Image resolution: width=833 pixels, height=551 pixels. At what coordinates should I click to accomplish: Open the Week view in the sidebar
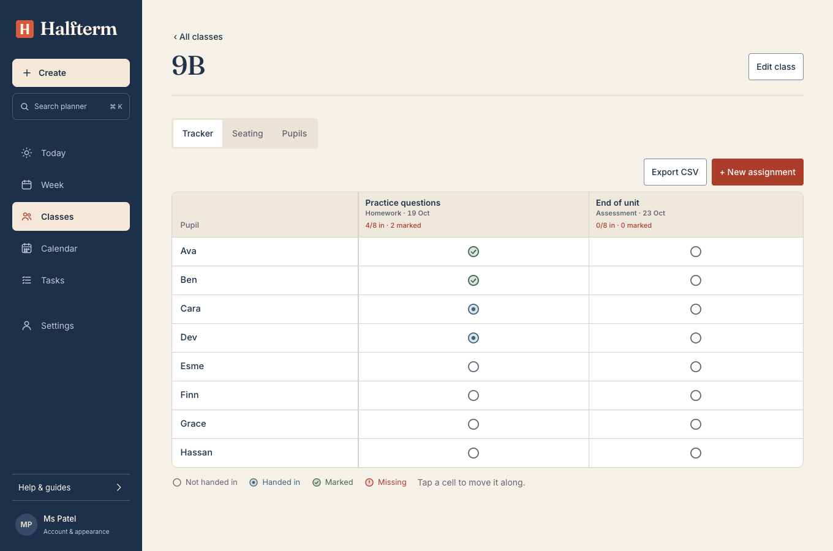point(71,185)
